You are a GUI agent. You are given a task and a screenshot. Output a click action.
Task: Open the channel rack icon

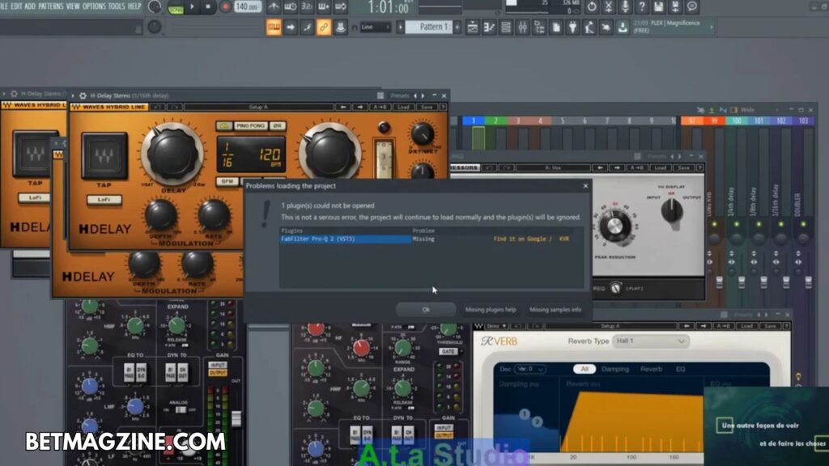(x=506, y=27)
